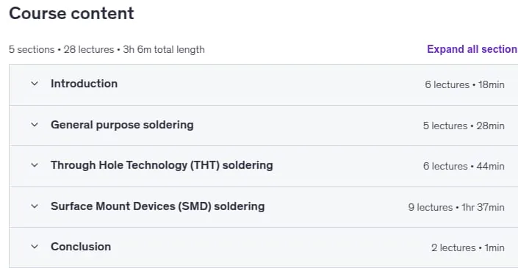Open Surface Mount Devices (SMD) soldering title
The image size is (518, 268).
[x=157, y=206]
